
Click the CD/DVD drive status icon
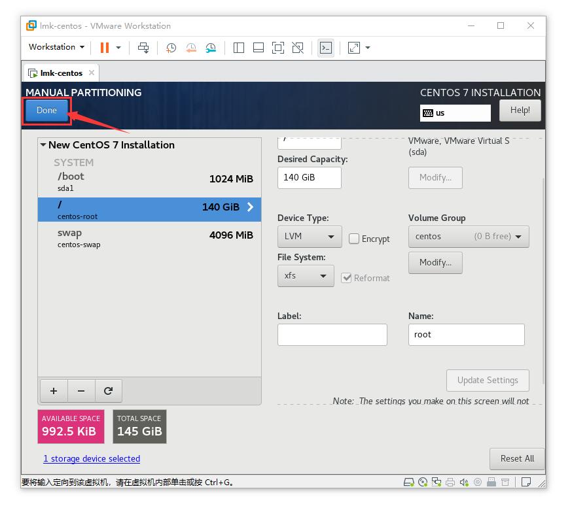point(423,482)
